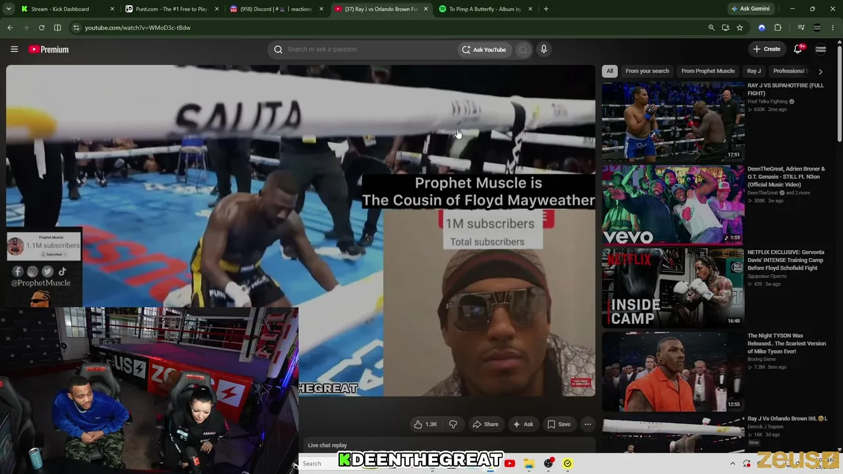
Task: Open a new browser tab
Action: pyautogui.click(x=546, y=9)
